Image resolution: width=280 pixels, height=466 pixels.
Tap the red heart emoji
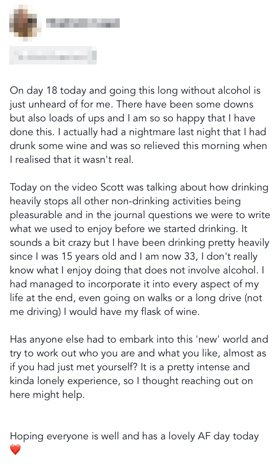click(x=15, y=450)
